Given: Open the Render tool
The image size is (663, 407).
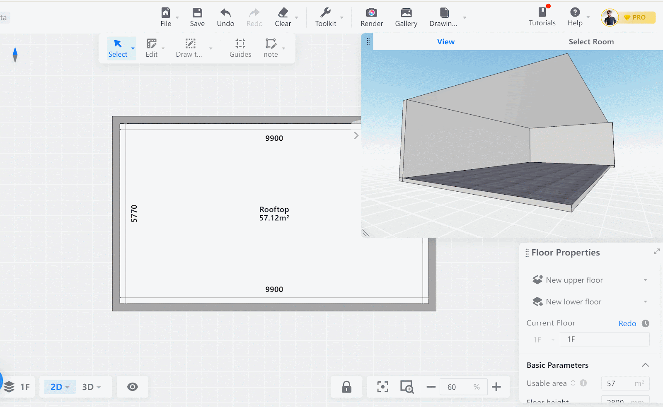Looking at the screenshot, I should (372, 17).
